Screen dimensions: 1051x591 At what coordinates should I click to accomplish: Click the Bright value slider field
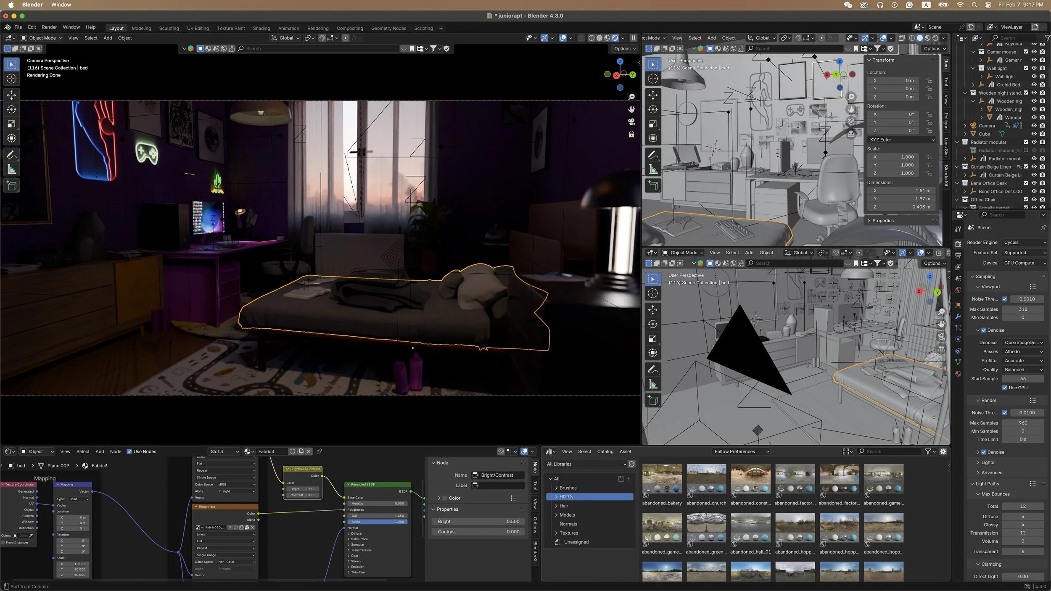point(478,521)
